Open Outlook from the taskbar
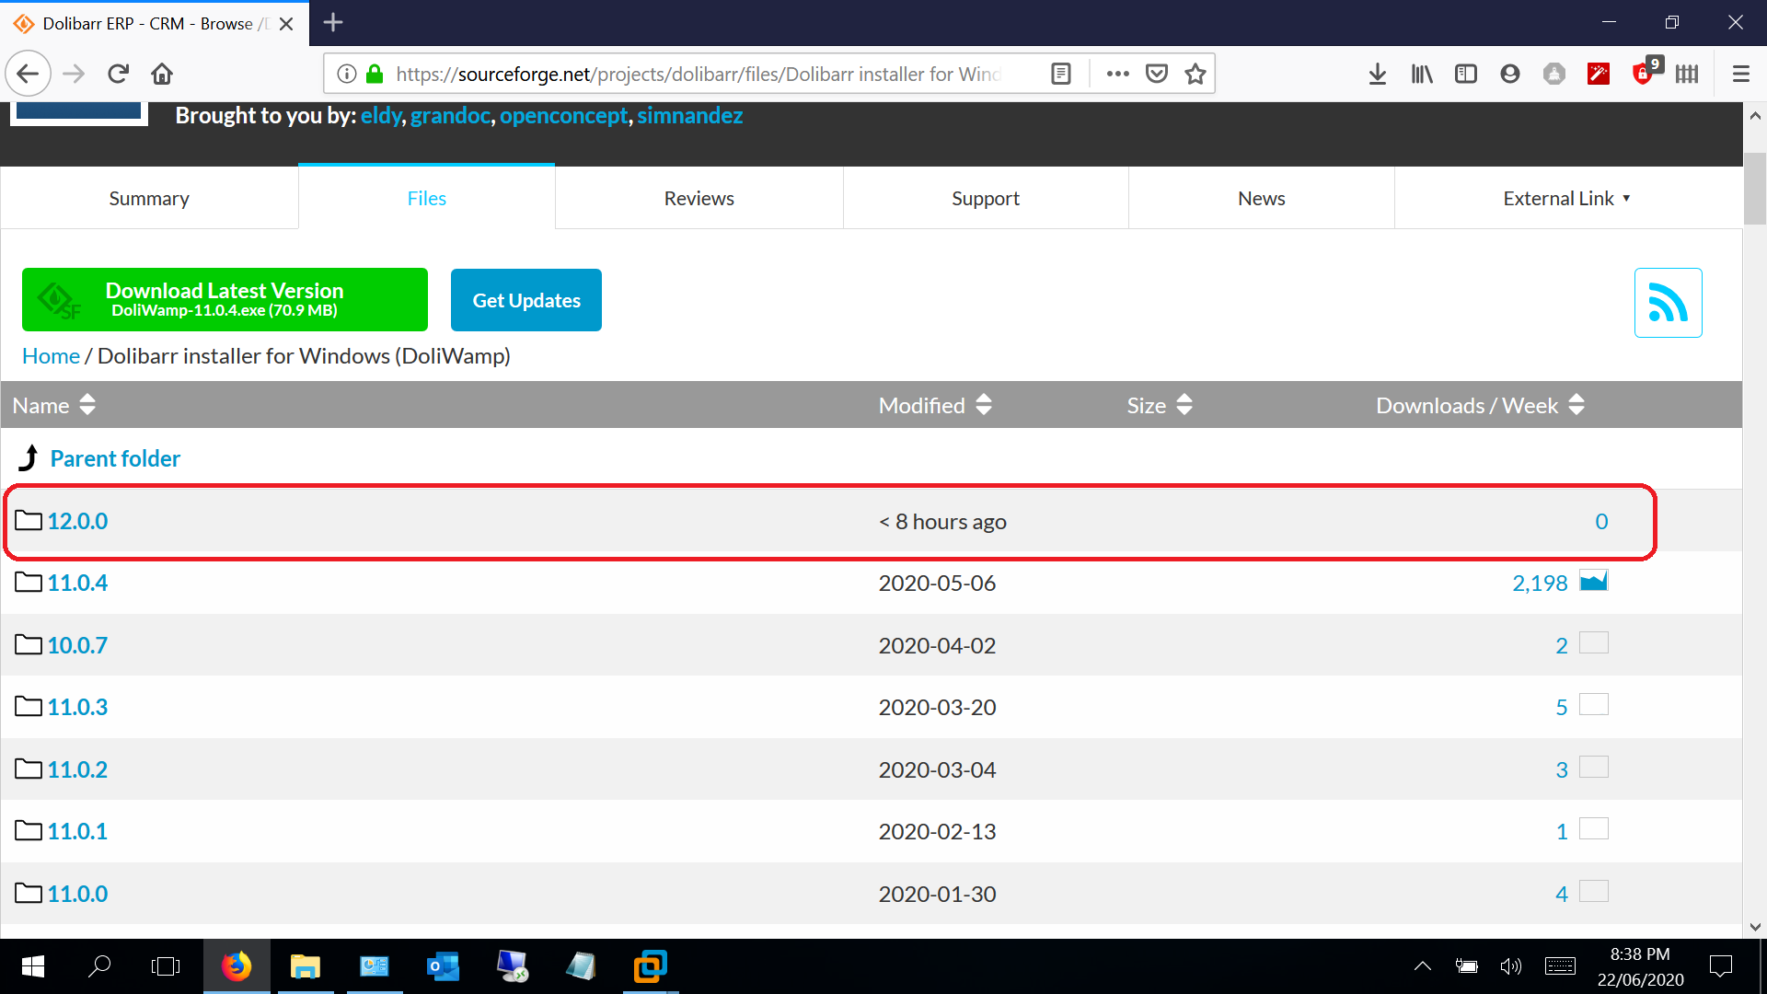The height and width of the screenshot is (994, 1767). [x=443, y=966]
